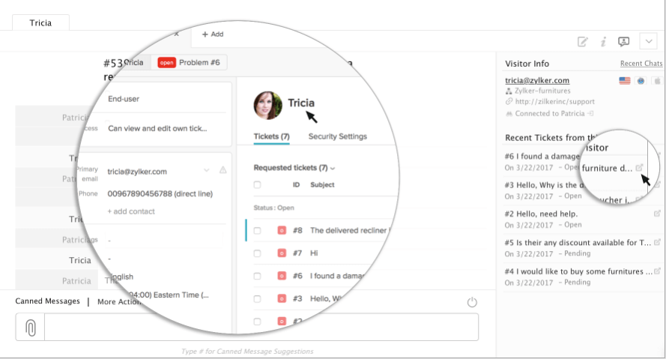The image size is (666, 359).
Task: Open the compose note pencil icon
Action: (x=582, y=42)
